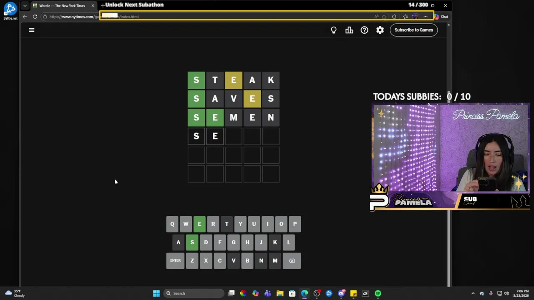Click the volume speaker tray icon
The height and width of the screenshot is (300, 534).
[x=506, y=293]
